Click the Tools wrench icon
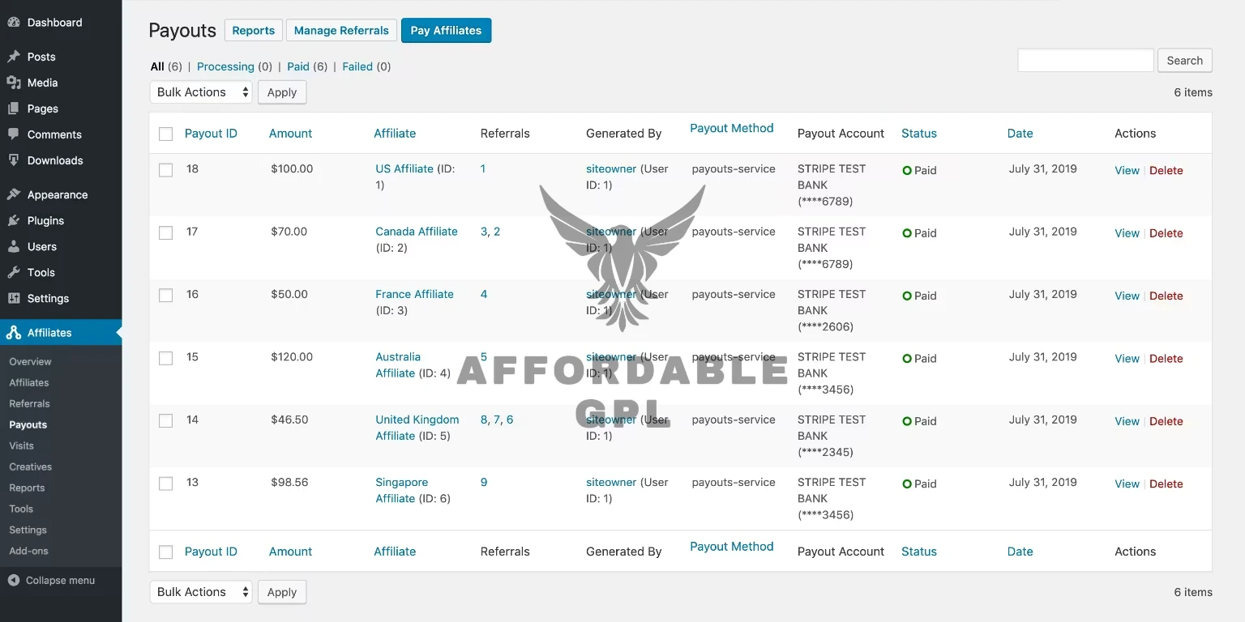Screen dimensions: 1245x622 [14, 272]
